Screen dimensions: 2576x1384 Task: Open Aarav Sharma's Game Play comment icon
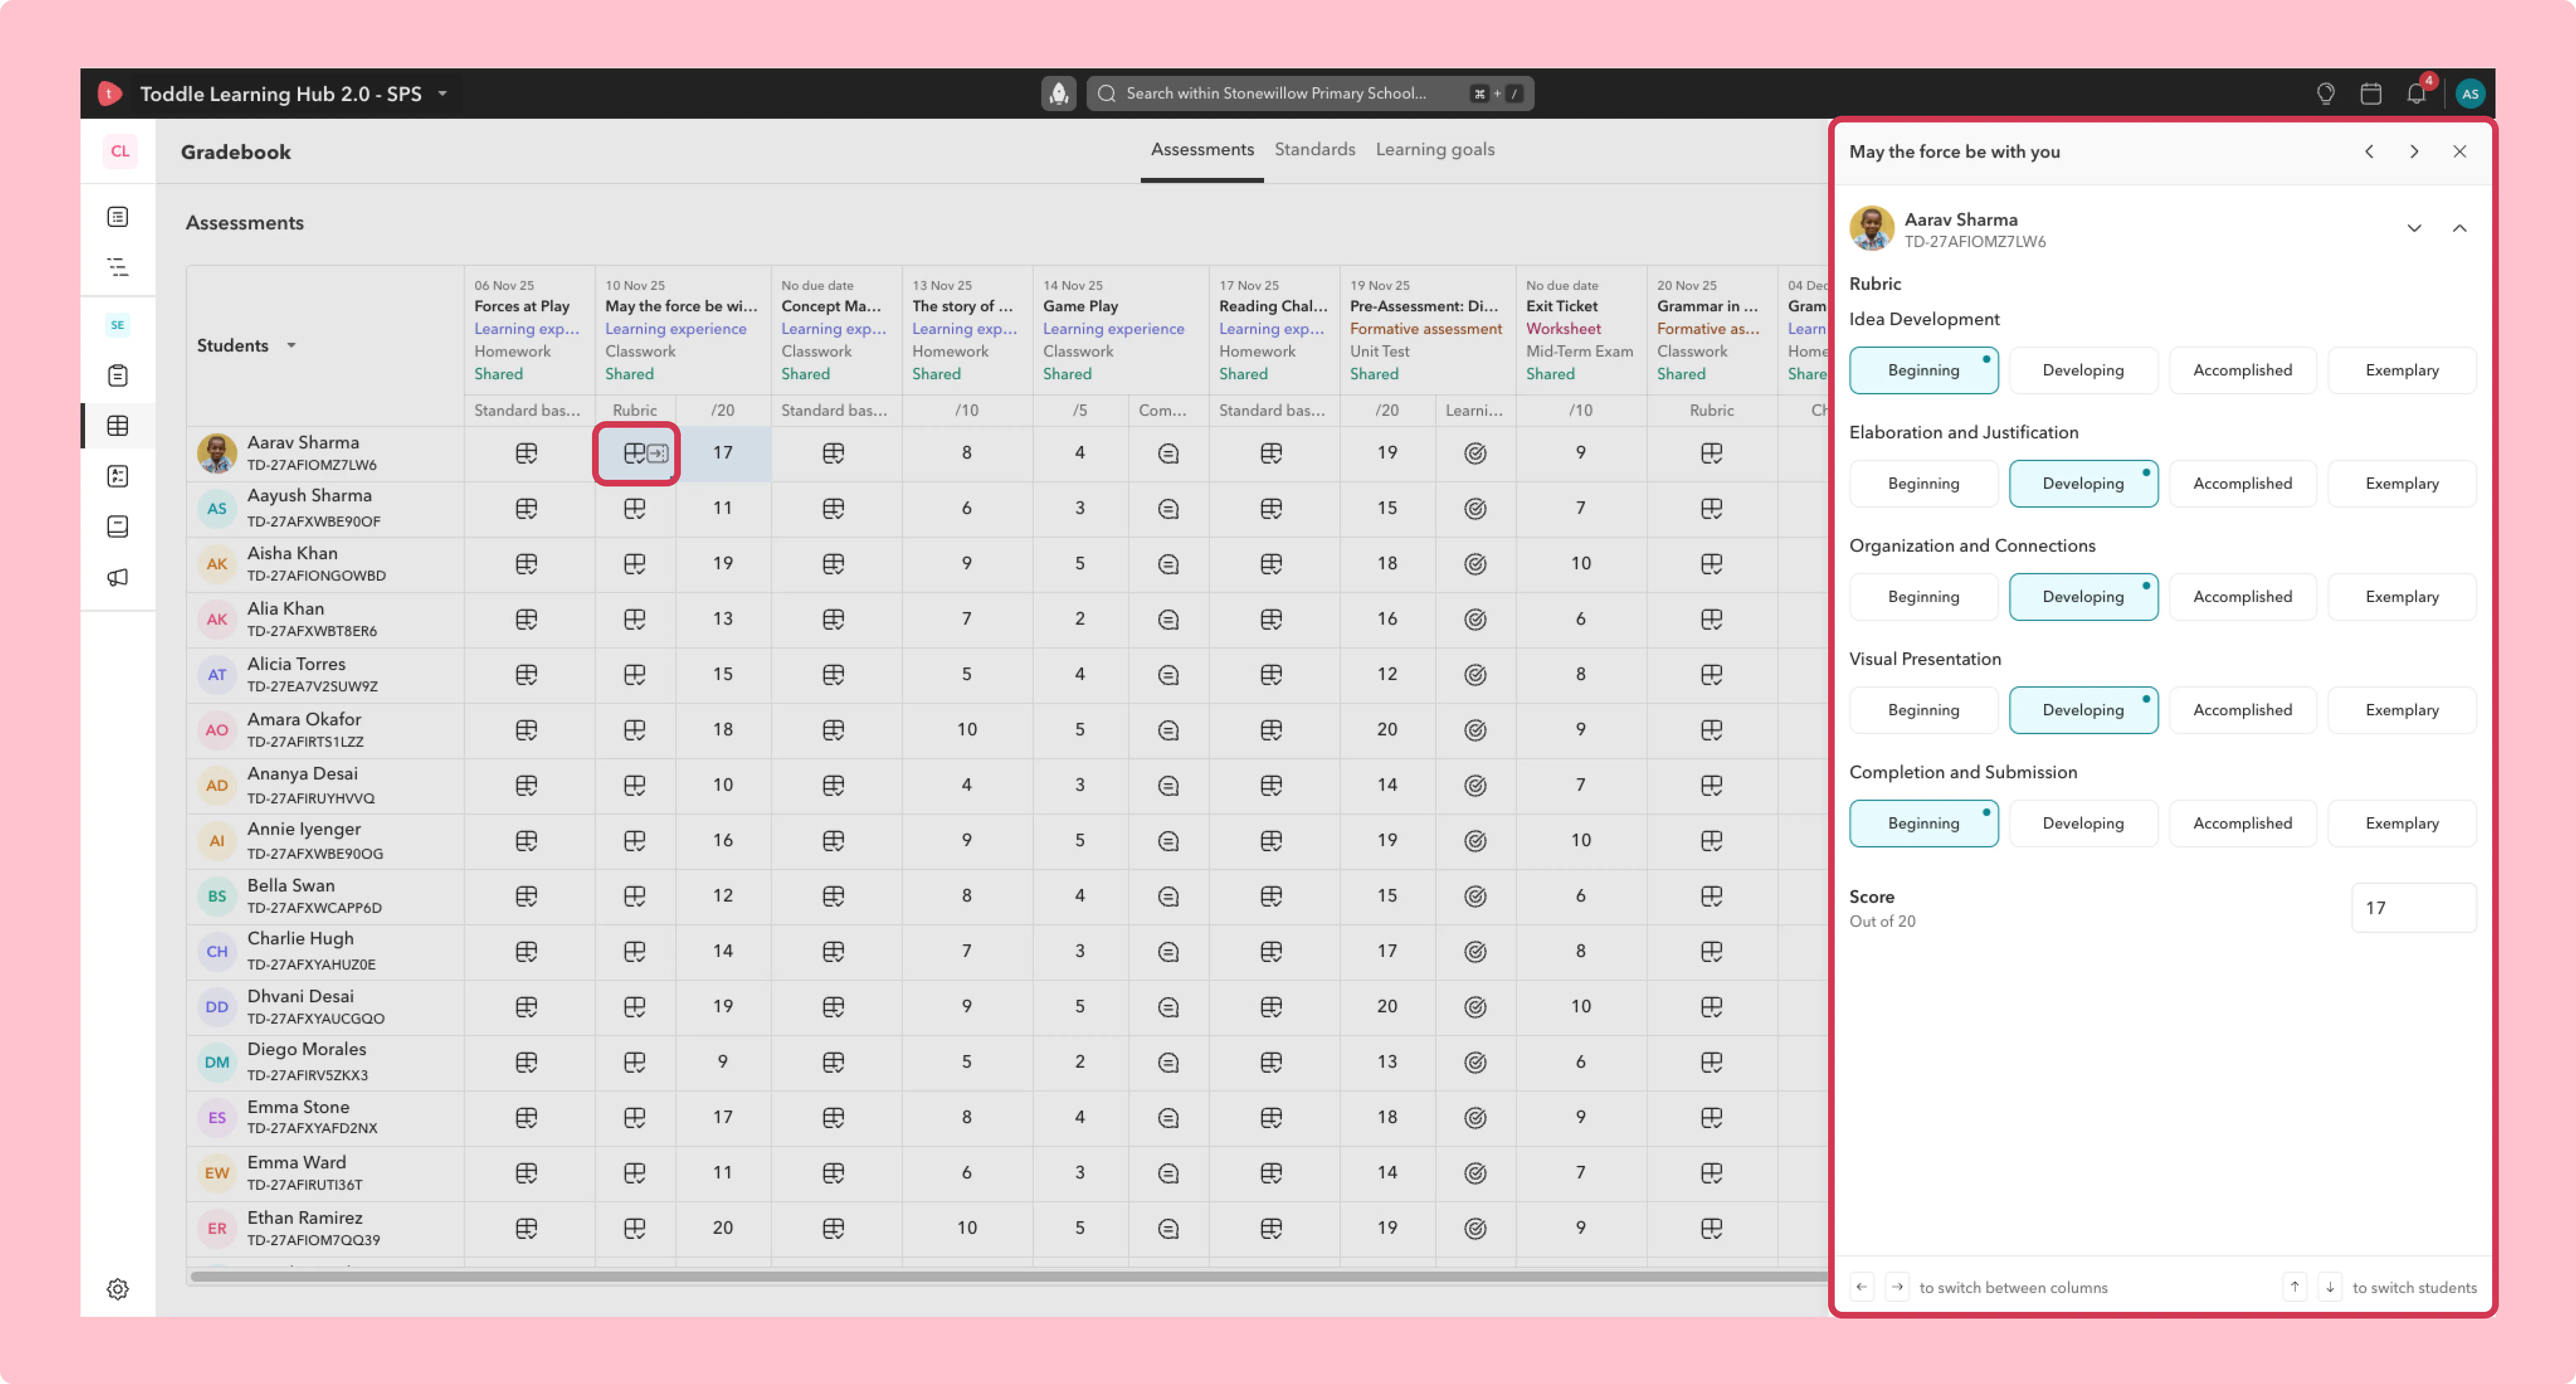coord(1168,454)
